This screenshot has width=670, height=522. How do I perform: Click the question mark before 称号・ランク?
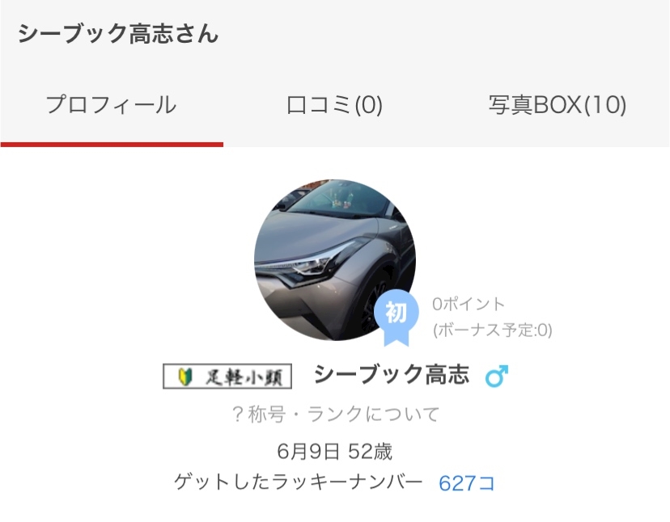coord(238,414)
